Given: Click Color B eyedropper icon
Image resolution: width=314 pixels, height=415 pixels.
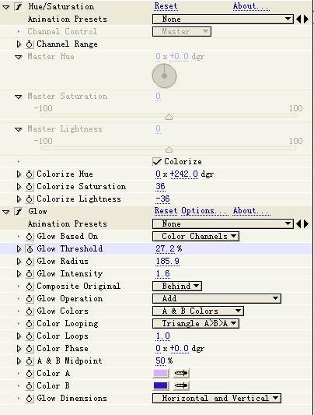Looking at the screenshot, I should point(181,385).
